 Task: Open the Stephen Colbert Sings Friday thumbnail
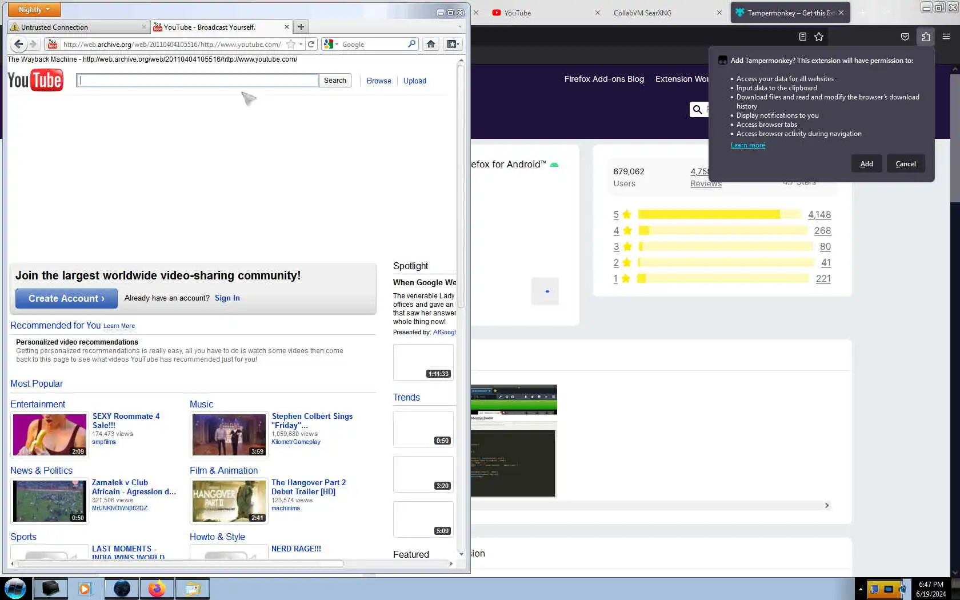click(x=229, y=435)
